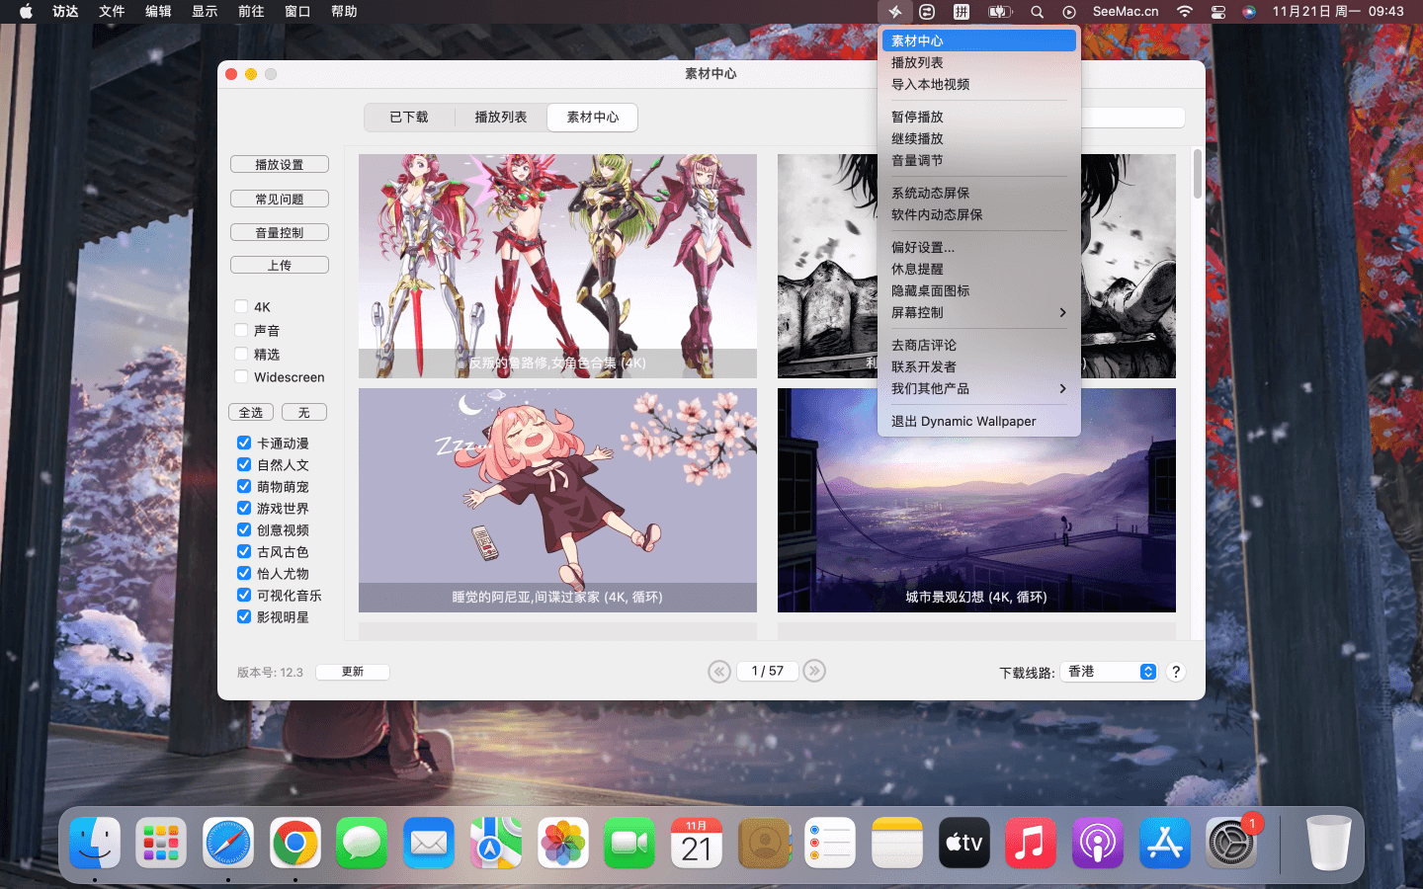The height and width of the screenshot is (889, 1423).
Task: Open Calendar showing 21 in the Dock
Action: [697, 843]
